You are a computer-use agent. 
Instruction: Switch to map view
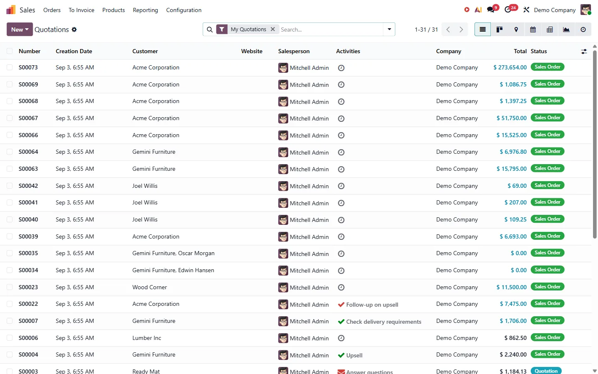point(516,30)
